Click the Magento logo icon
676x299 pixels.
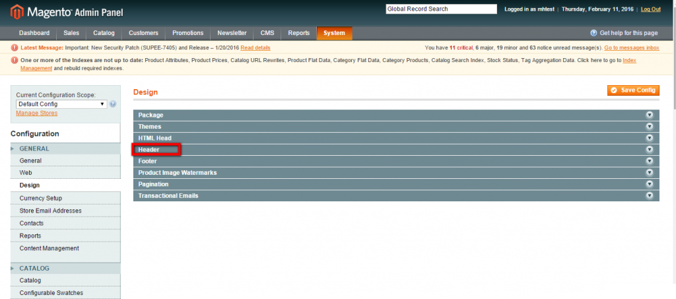(17, 12)
